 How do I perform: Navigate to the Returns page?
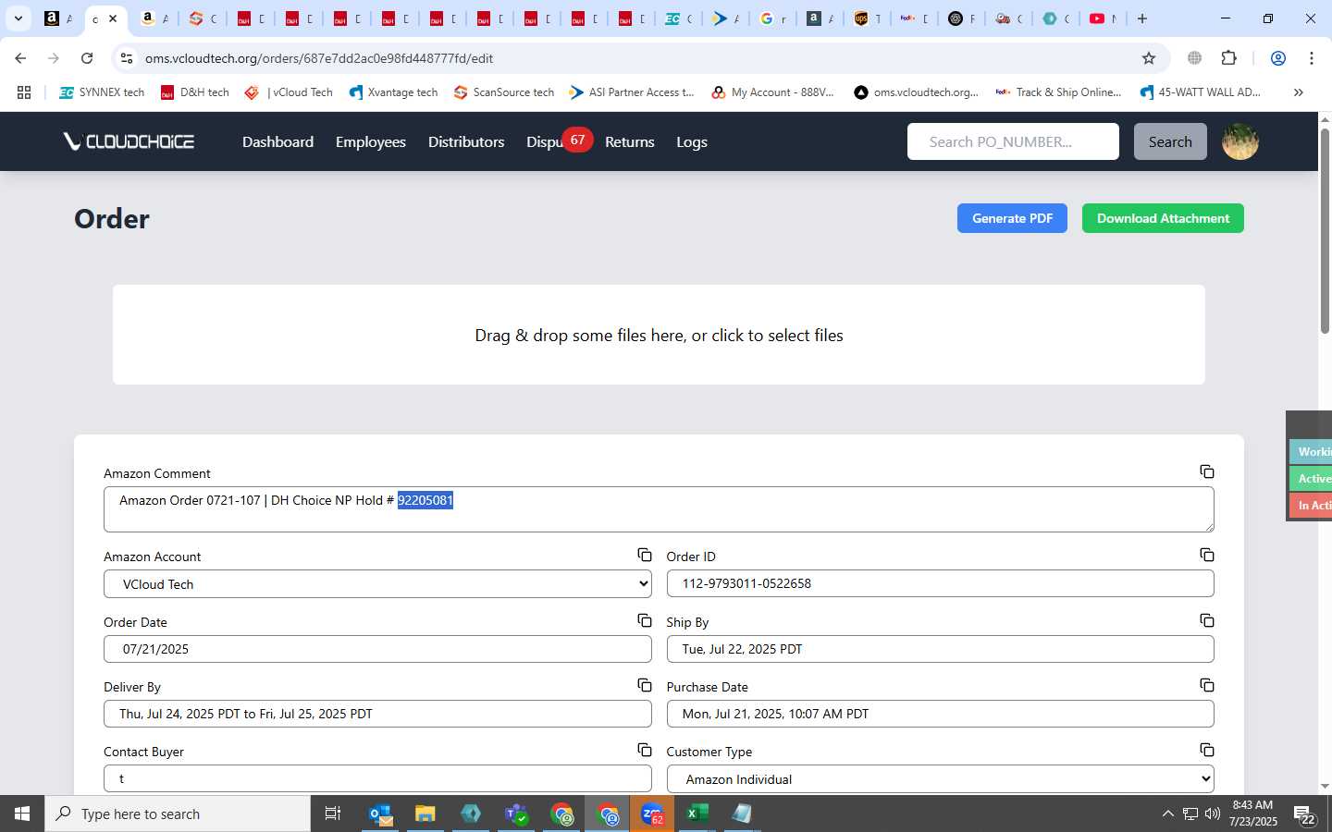630,141
